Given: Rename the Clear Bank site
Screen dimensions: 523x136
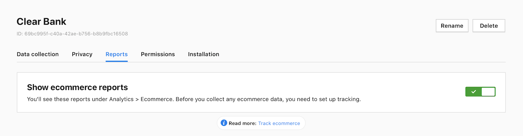Looking at the screenshot, I should tap(452, 26).
